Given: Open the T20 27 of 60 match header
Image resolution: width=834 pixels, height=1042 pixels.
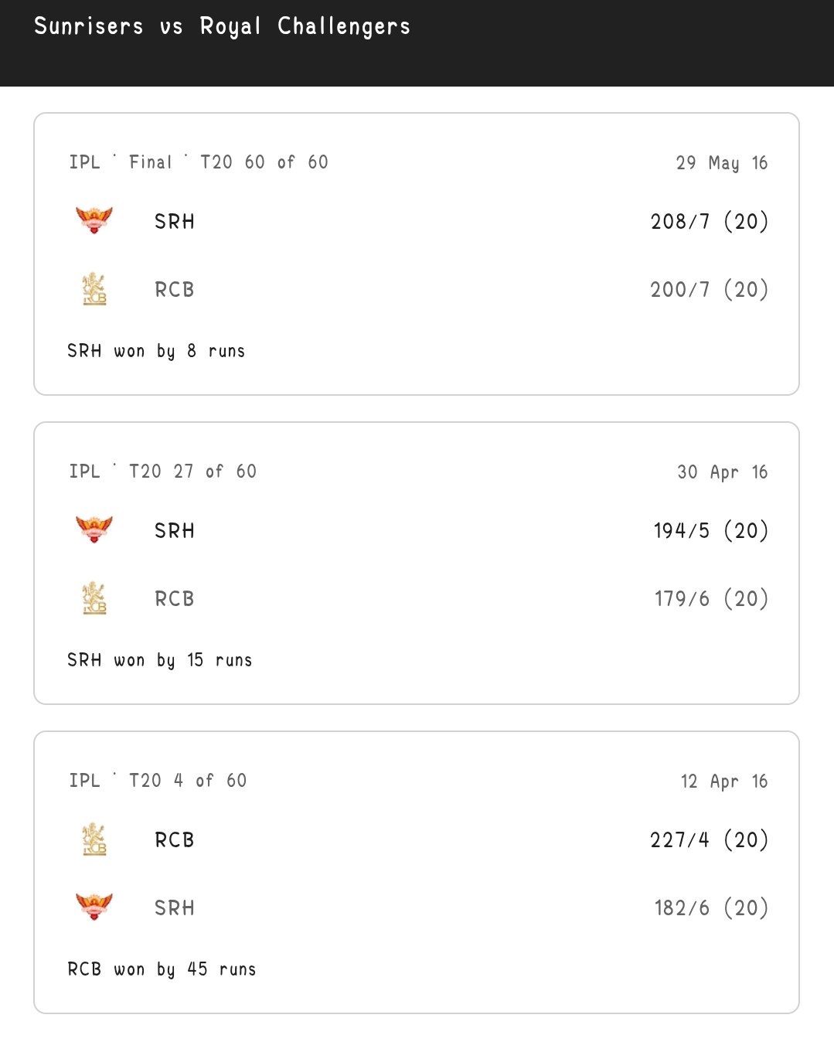Looking at the screenshot, I should coord(162,472).
